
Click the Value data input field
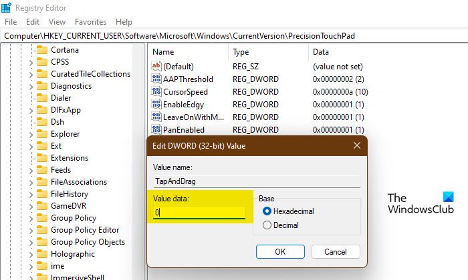(x=199, y=213)
